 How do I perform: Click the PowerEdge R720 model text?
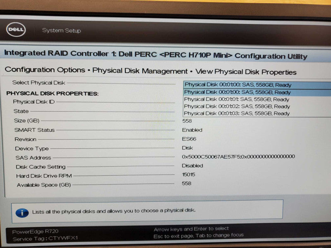[35, 231]
